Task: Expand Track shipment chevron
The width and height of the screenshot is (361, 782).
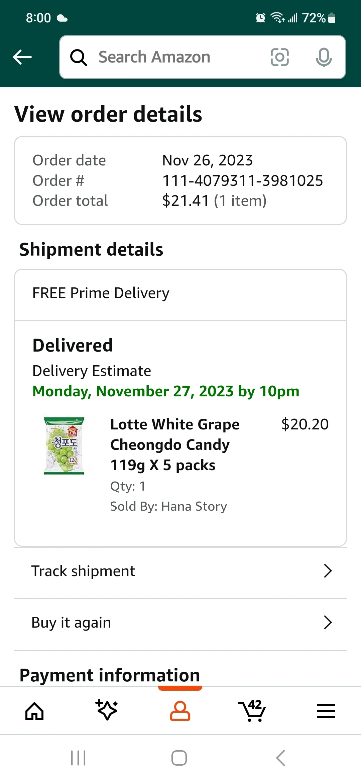Action: (328, 571)
